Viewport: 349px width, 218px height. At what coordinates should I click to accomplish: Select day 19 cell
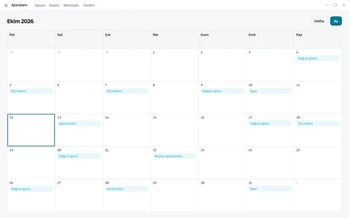click(x=31, y=163)
